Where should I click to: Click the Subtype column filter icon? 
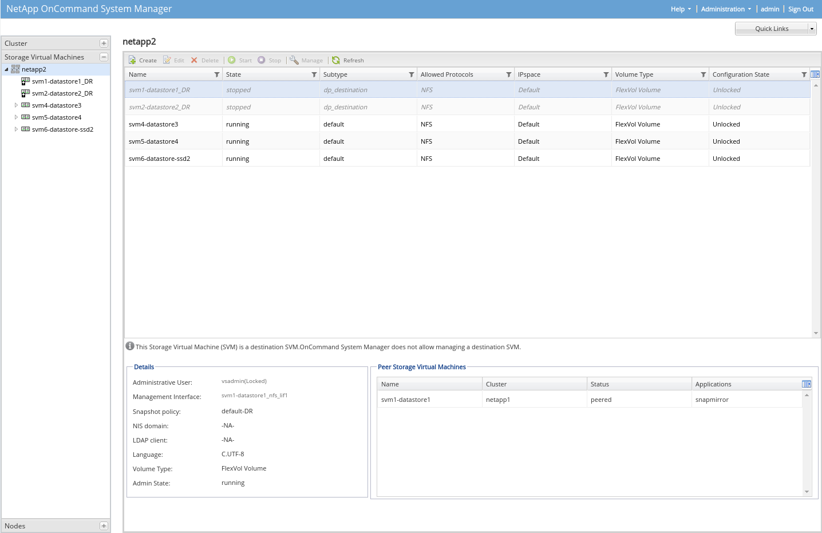(x=412, y=75)
